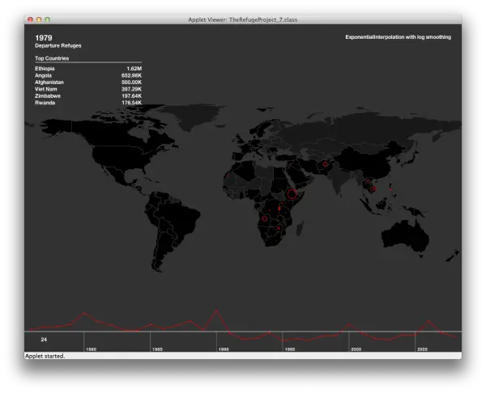Click the Departure Refuges heading text
486x393 pixels.
(58, 46)
